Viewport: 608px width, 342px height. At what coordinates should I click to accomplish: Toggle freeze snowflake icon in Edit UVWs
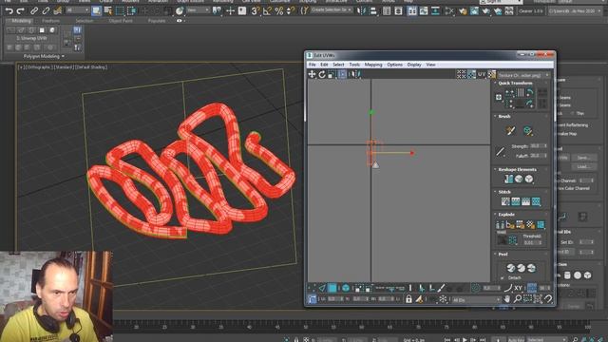point(443,299)
